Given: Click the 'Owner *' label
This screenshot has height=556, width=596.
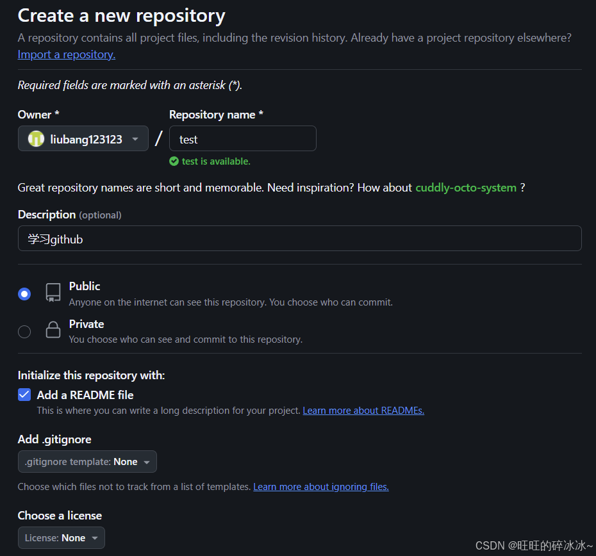Looking at the screenshot, I should point(38,115).
